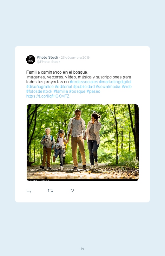Viewport: 165px width, 256px height.
Task: Open the #marketingdigital hashtag
Action: click(115, 82)
